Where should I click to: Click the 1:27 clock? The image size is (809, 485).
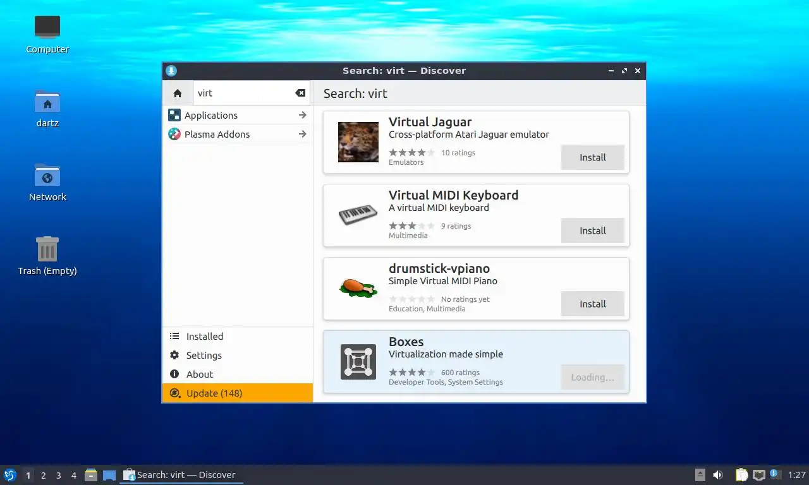(x=797, y=475)
